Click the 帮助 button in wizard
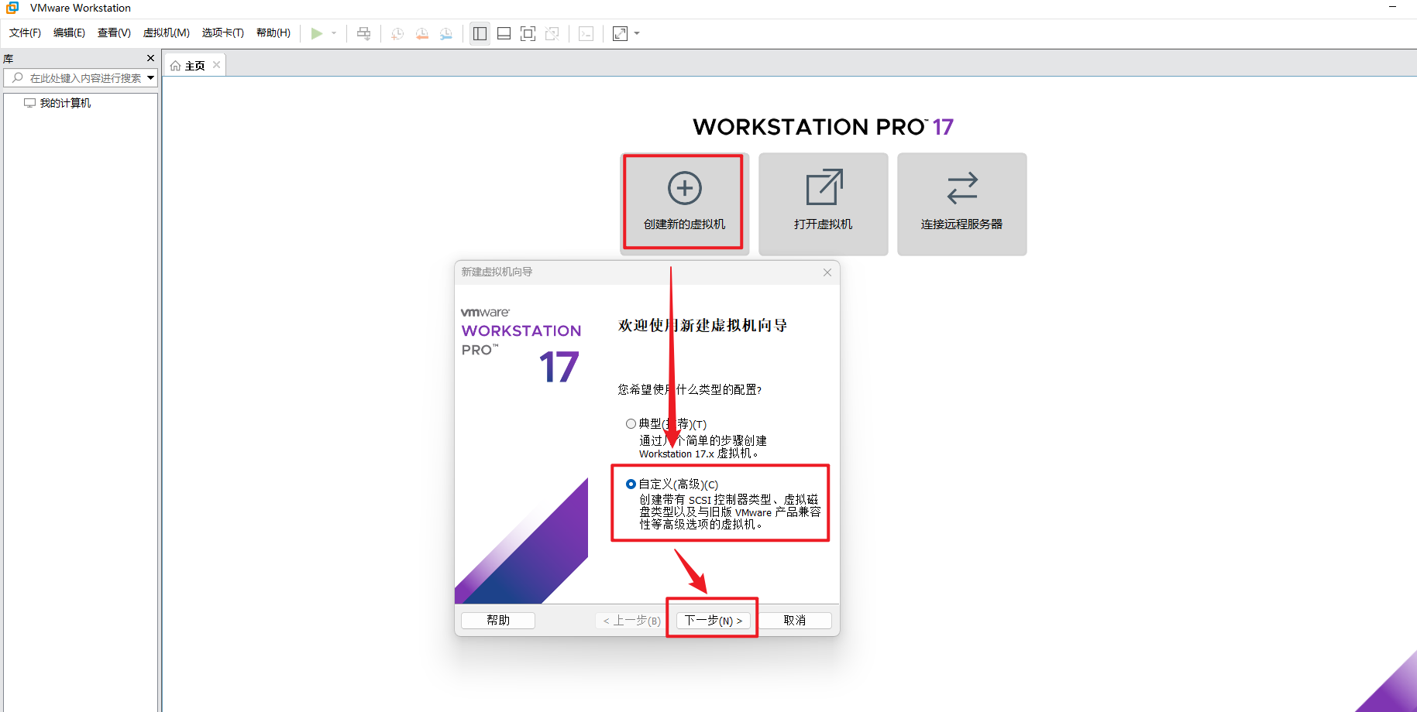Image resolution: width=1417 pixels, height=712 pixels. tap(498, 620)
